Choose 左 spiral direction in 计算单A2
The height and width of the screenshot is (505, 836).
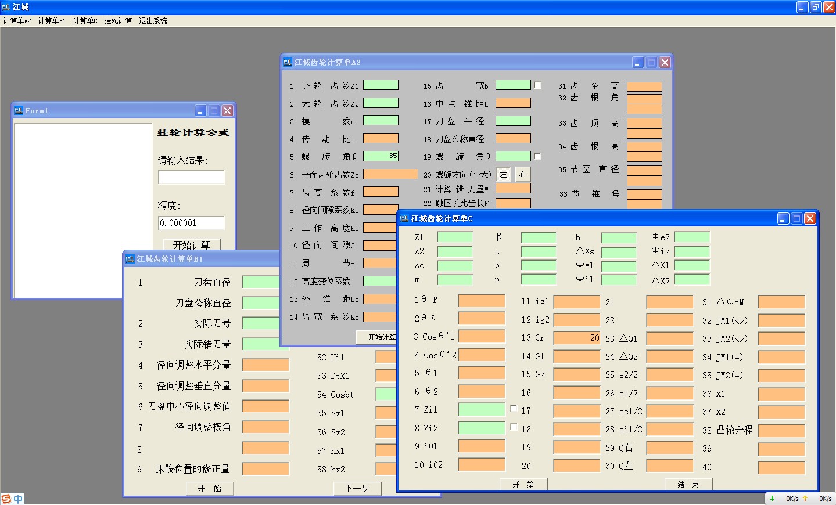(x=504, y=174)
